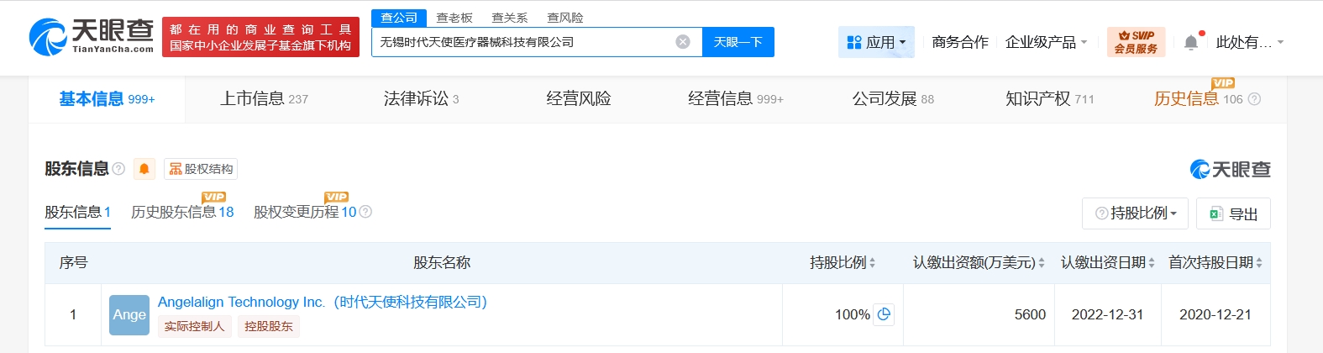Click into the company search field
Screen dimensions: 1323x353
click(521, 42)
